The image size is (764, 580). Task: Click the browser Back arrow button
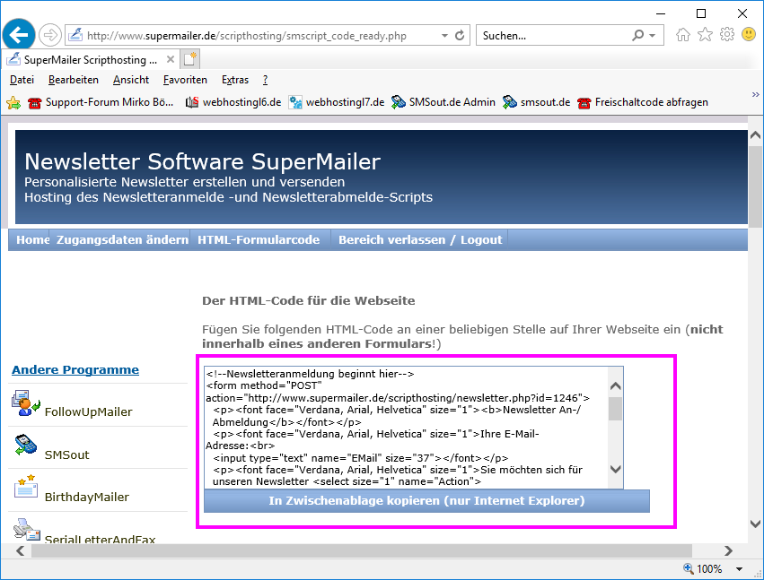[19, 35]
